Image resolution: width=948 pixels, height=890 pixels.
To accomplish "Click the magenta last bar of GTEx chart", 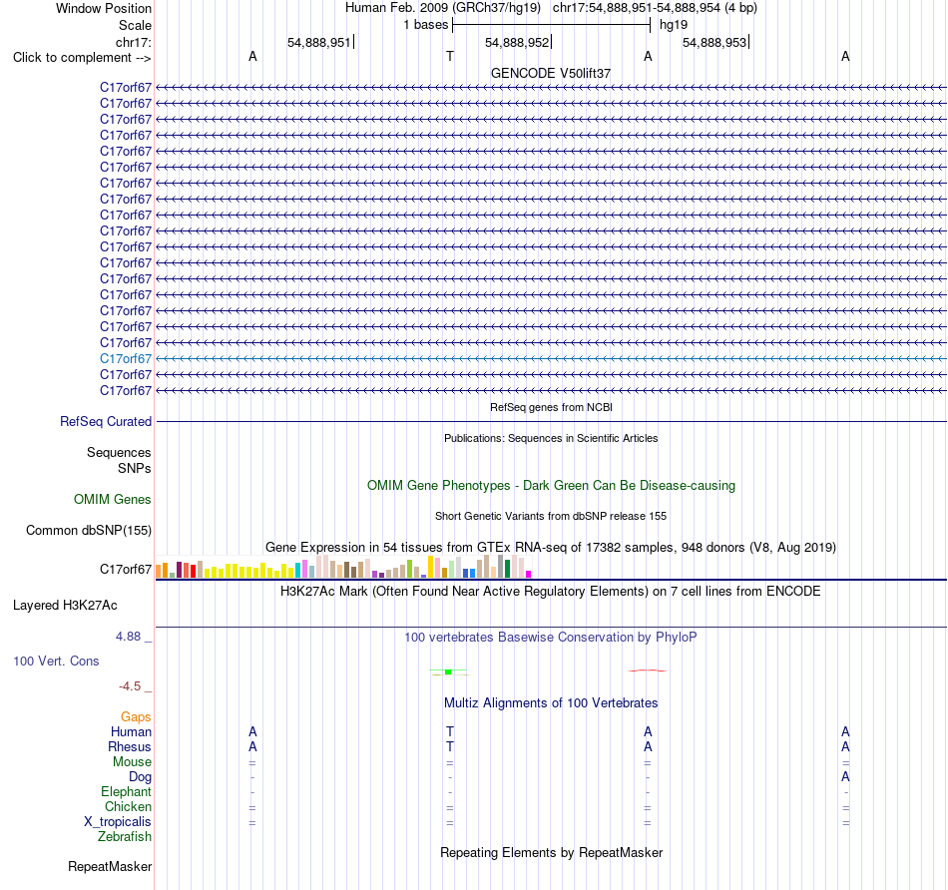I will 529,575.
